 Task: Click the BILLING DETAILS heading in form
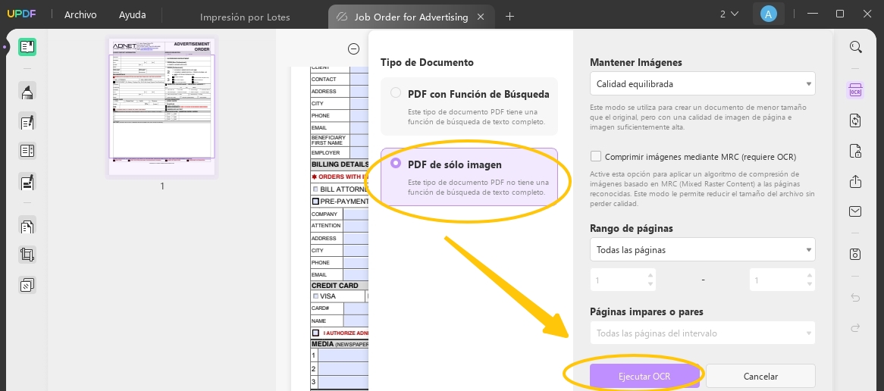(x=340, y=165)
